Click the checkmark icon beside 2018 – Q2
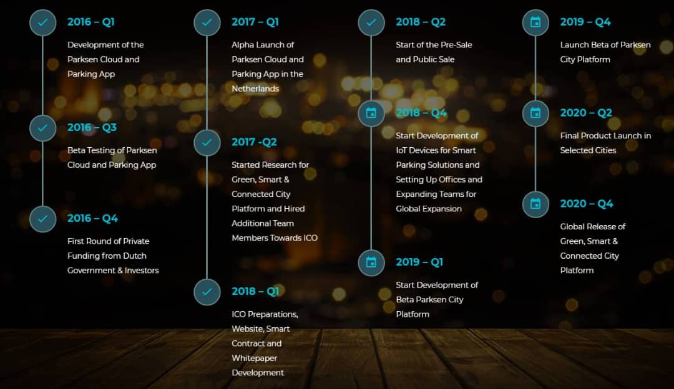Image resolution: width=674 pixels, height=389 pixels. click(x=371, y=22)
